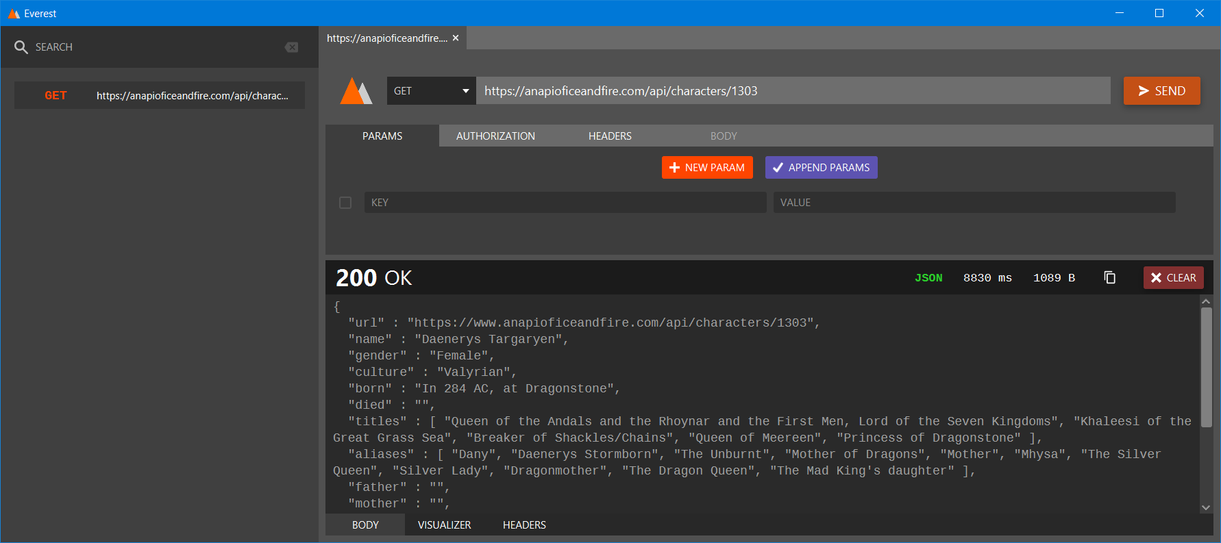The height and width of the screenshot is (543, 1221).
Task: Click the Everest logo beside the method selector
Action: click(356, 91)
